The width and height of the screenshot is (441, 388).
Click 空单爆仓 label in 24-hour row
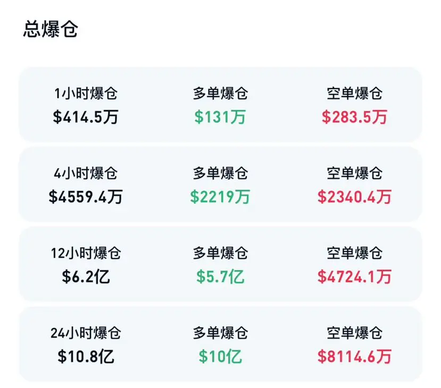pos(354,333)
